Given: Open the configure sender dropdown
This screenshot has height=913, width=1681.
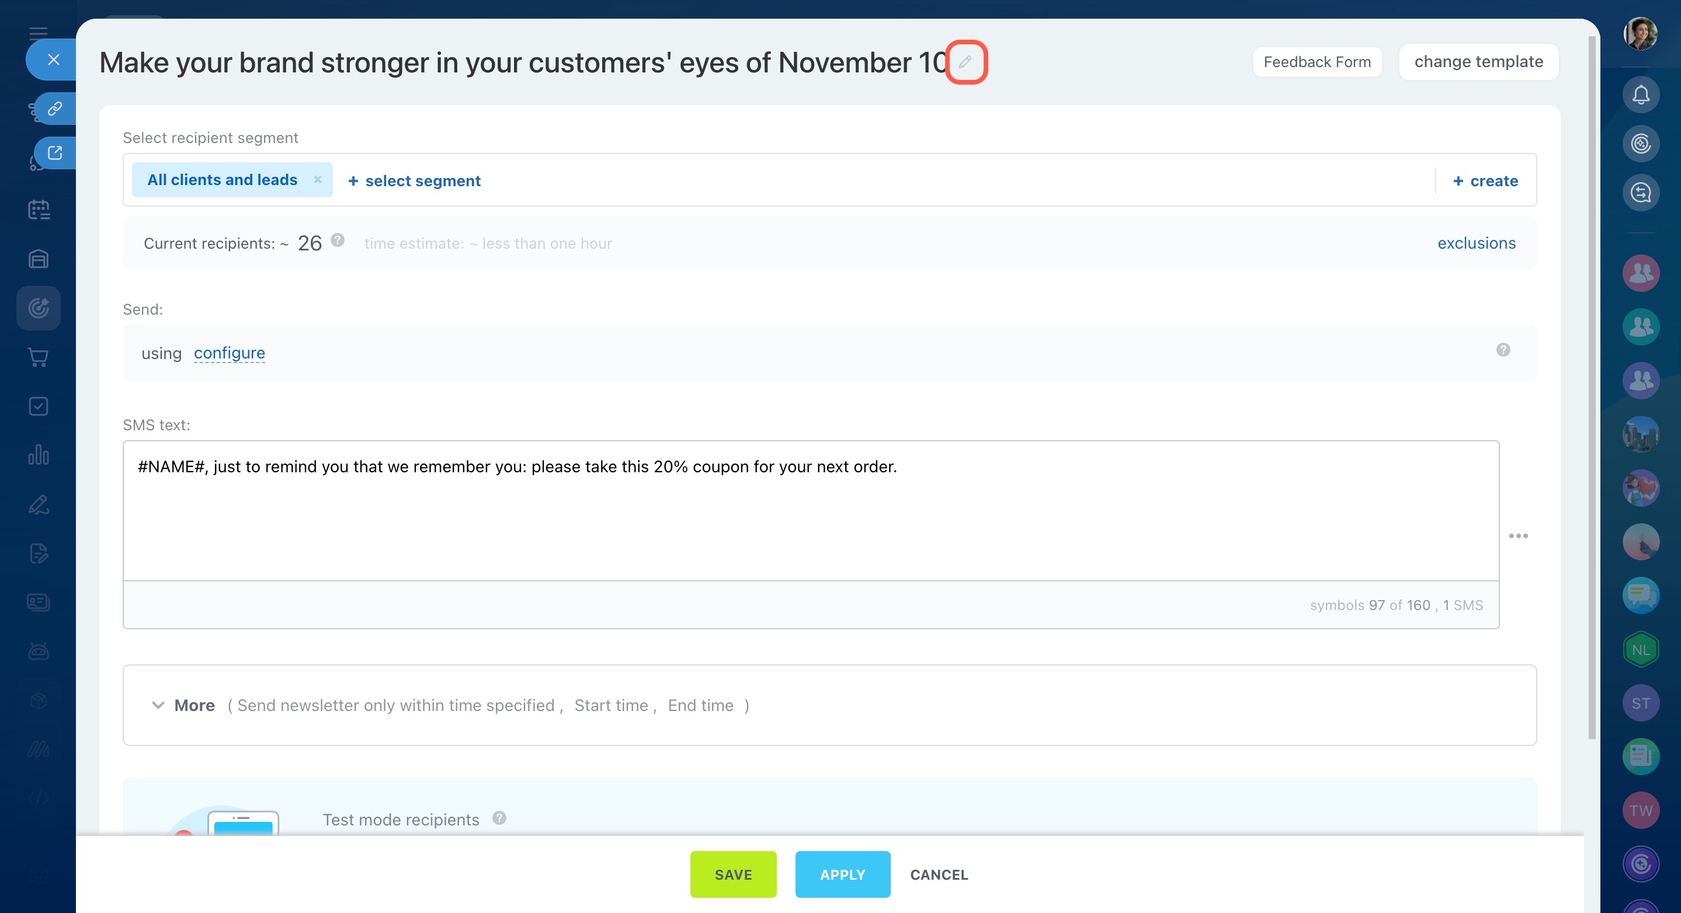Looking at the screenshot, I should point(229,353).
